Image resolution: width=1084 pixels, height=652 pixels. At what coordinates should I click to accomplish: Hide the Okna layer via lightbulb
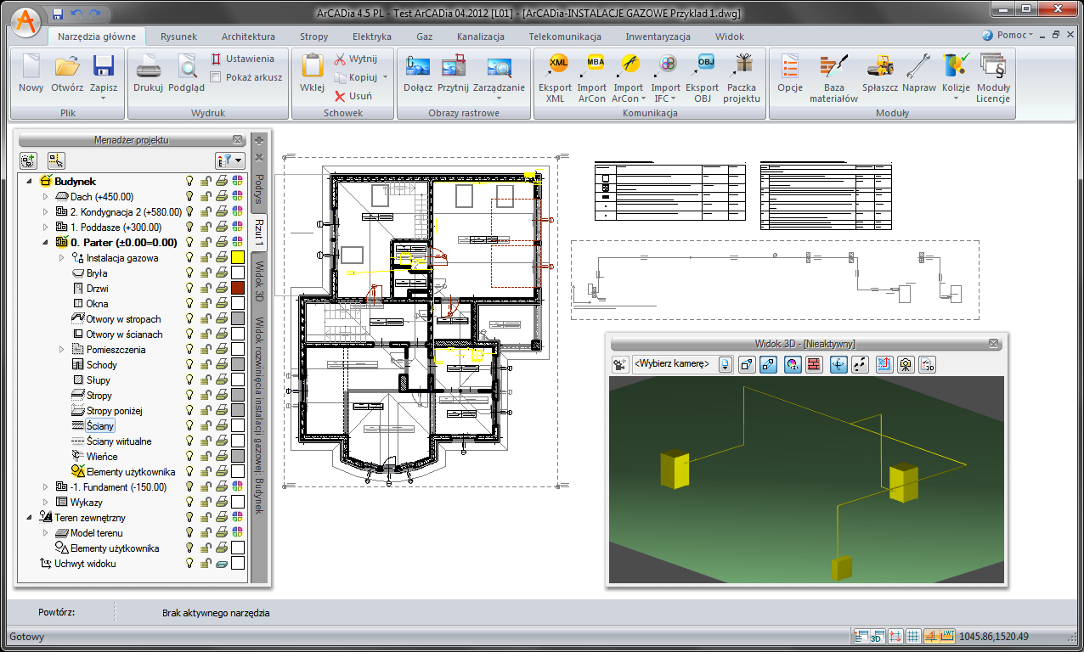pyautogui.click(x=190, y=304)
